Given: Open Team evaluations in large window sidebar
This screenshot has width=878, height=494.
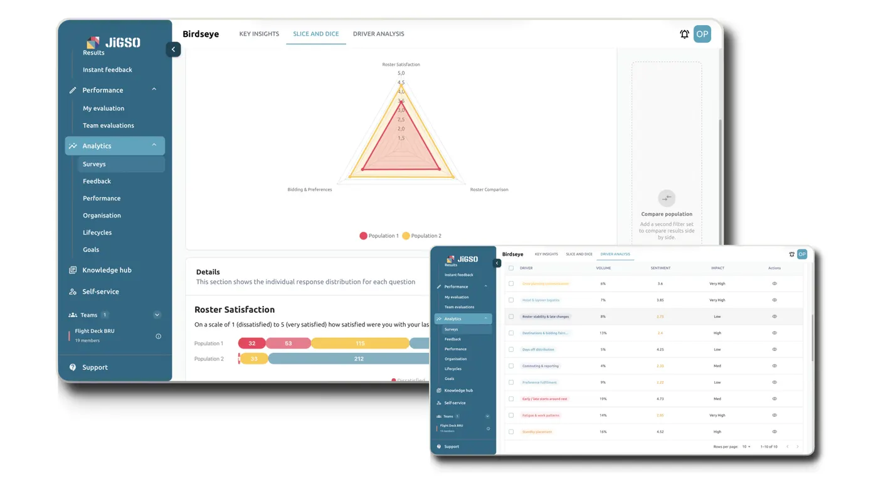Looking at the screenshot, I should [x=108, y=125].
